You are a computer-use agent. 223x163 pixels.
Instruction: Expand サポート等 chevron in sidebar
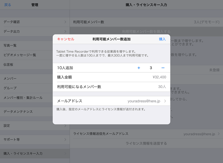[x=65, y=139]
